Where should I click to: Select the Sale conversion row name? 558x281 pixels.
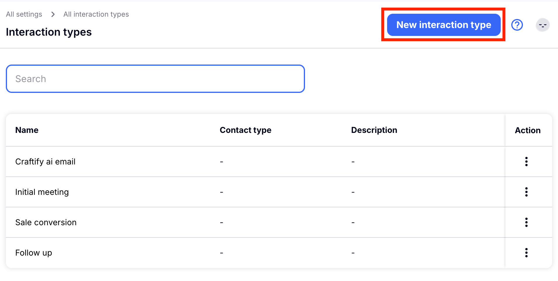[x=46, y=222]
